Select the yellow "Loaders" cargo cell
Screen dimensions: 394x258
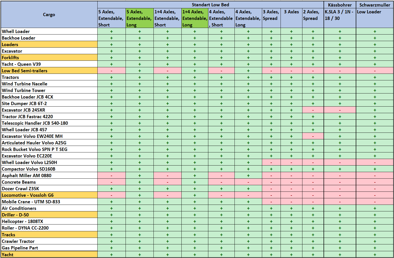(x=49, y=45)
